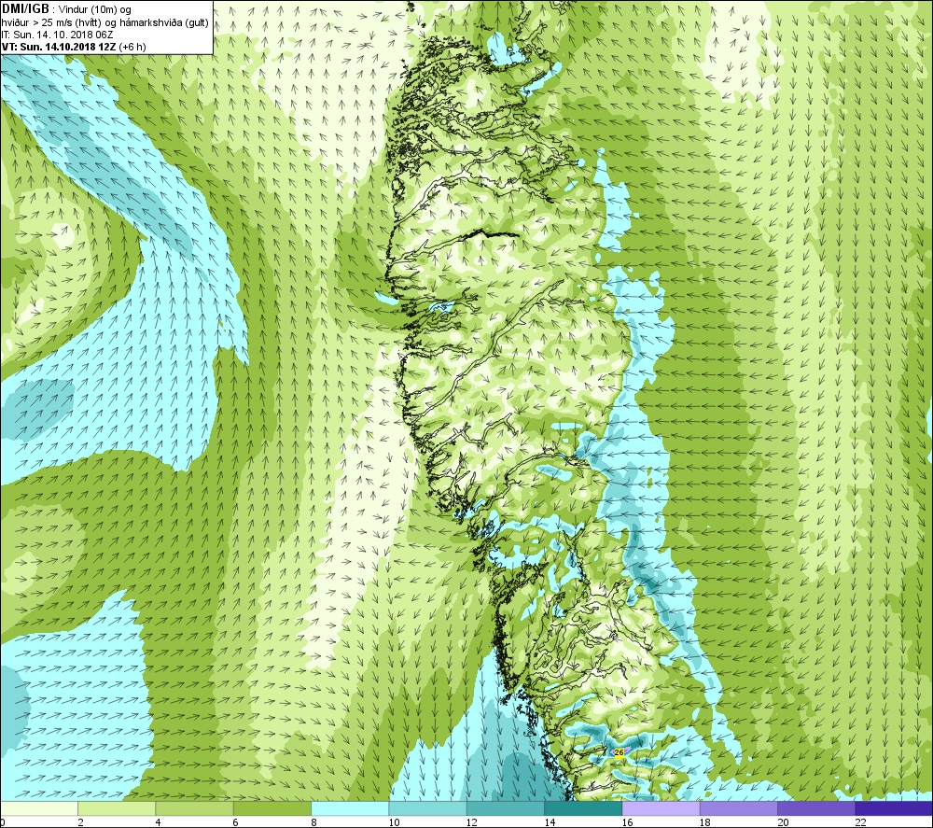Click the 'IT: Sun. 14. 10. 2018 06Z' line
933x828 pixels.
click(57, 35)
